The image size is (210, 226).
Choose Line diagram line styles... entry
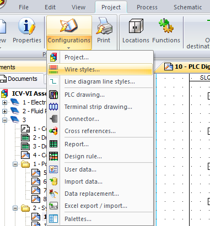point(100,81)
